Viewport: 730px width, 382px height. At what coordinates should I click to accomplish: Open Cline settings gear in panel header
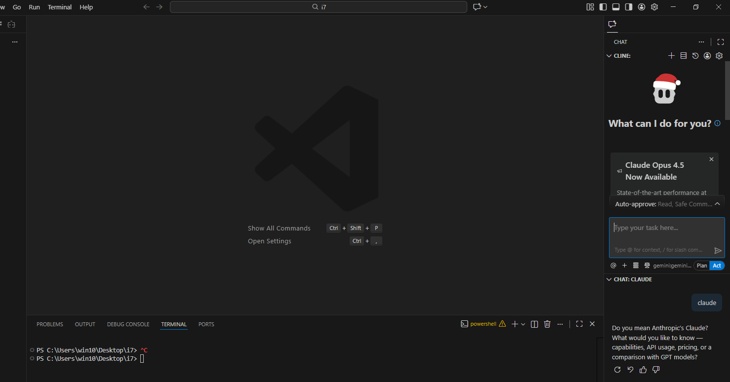point(719,56)
